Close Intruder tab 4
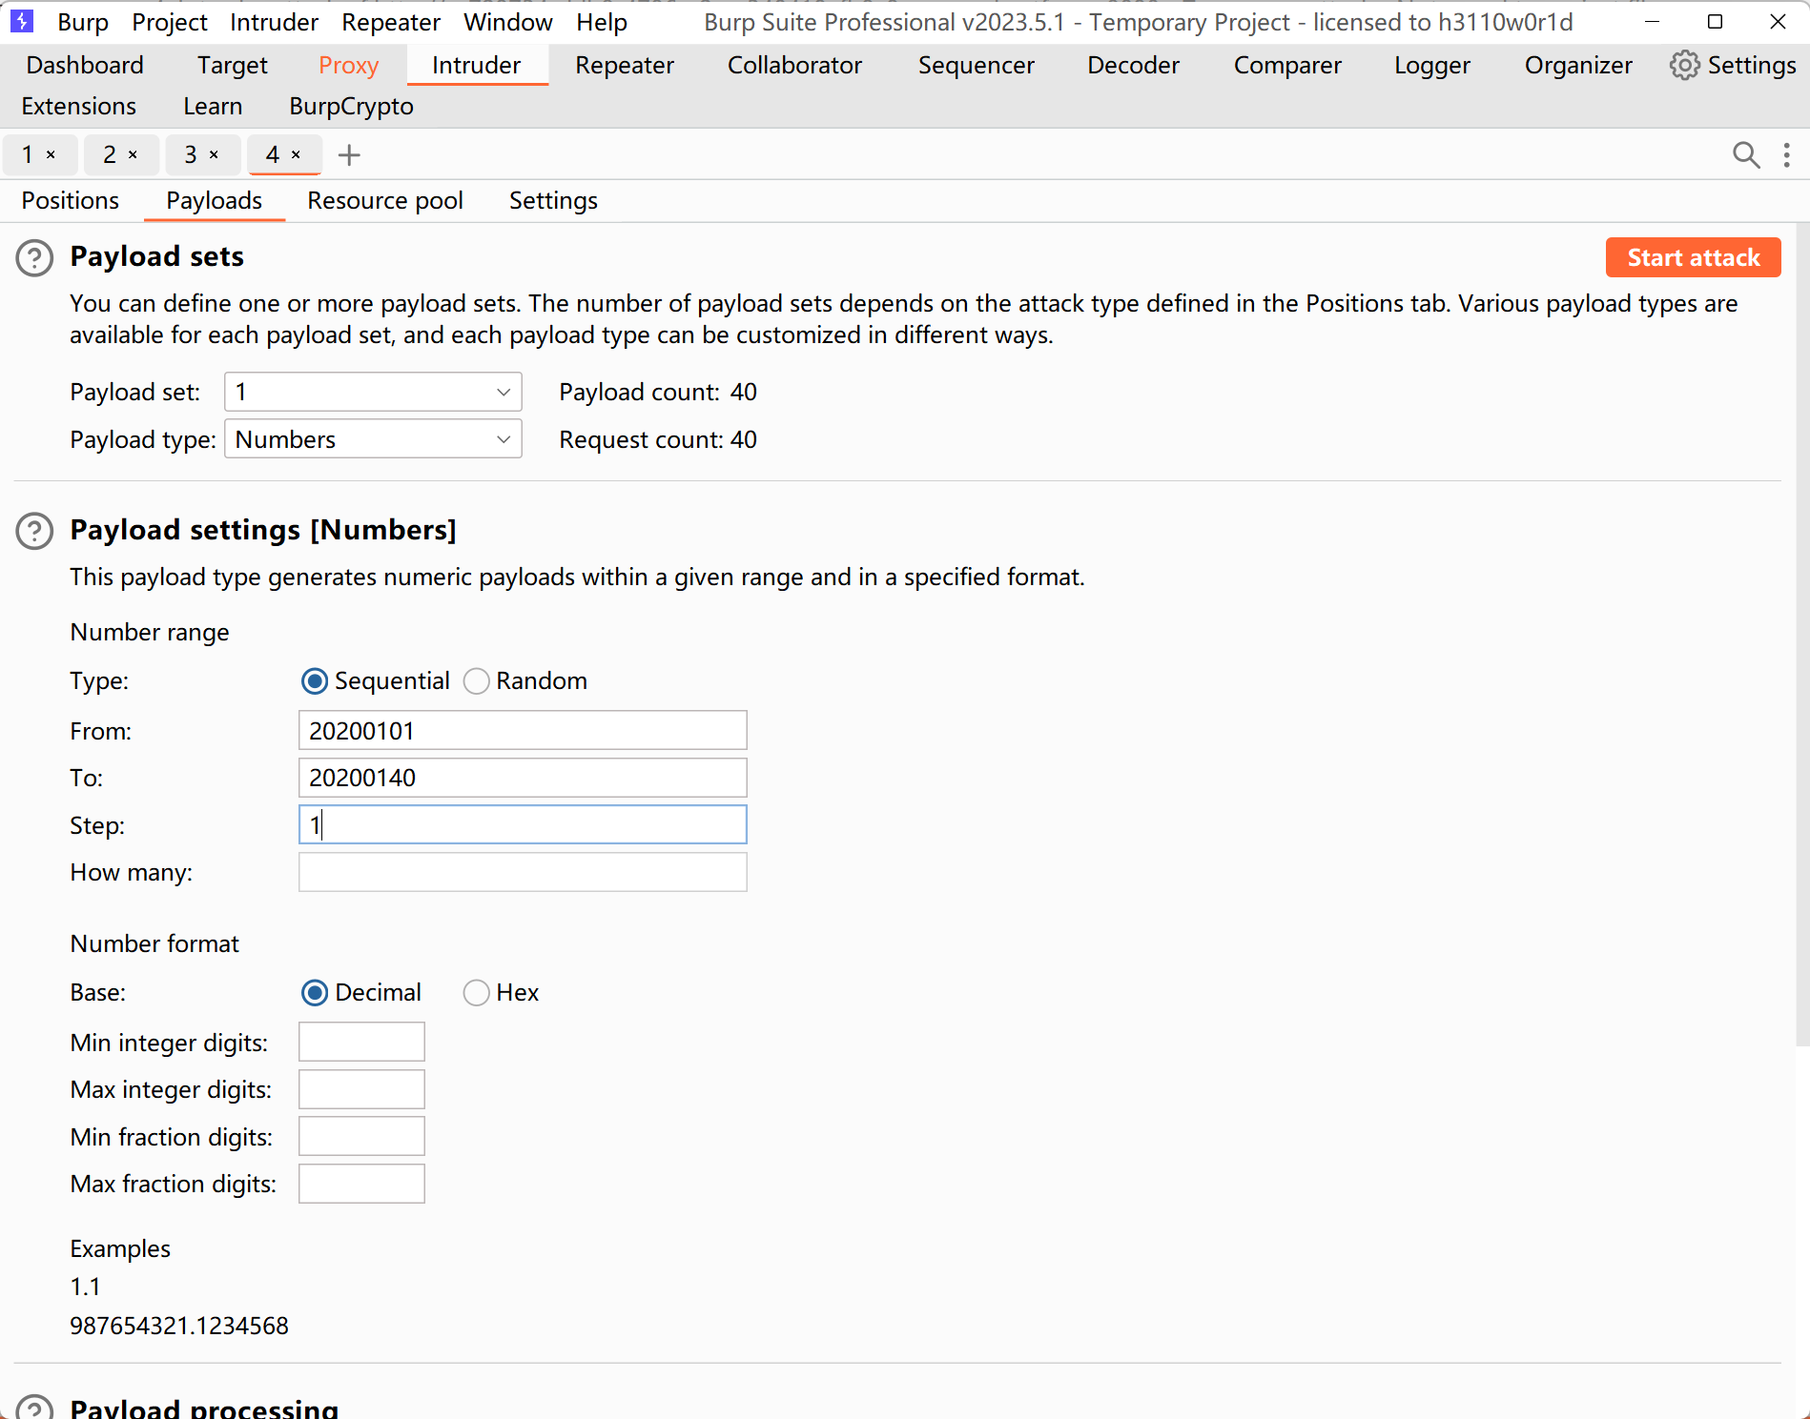 tap(296, 154)
